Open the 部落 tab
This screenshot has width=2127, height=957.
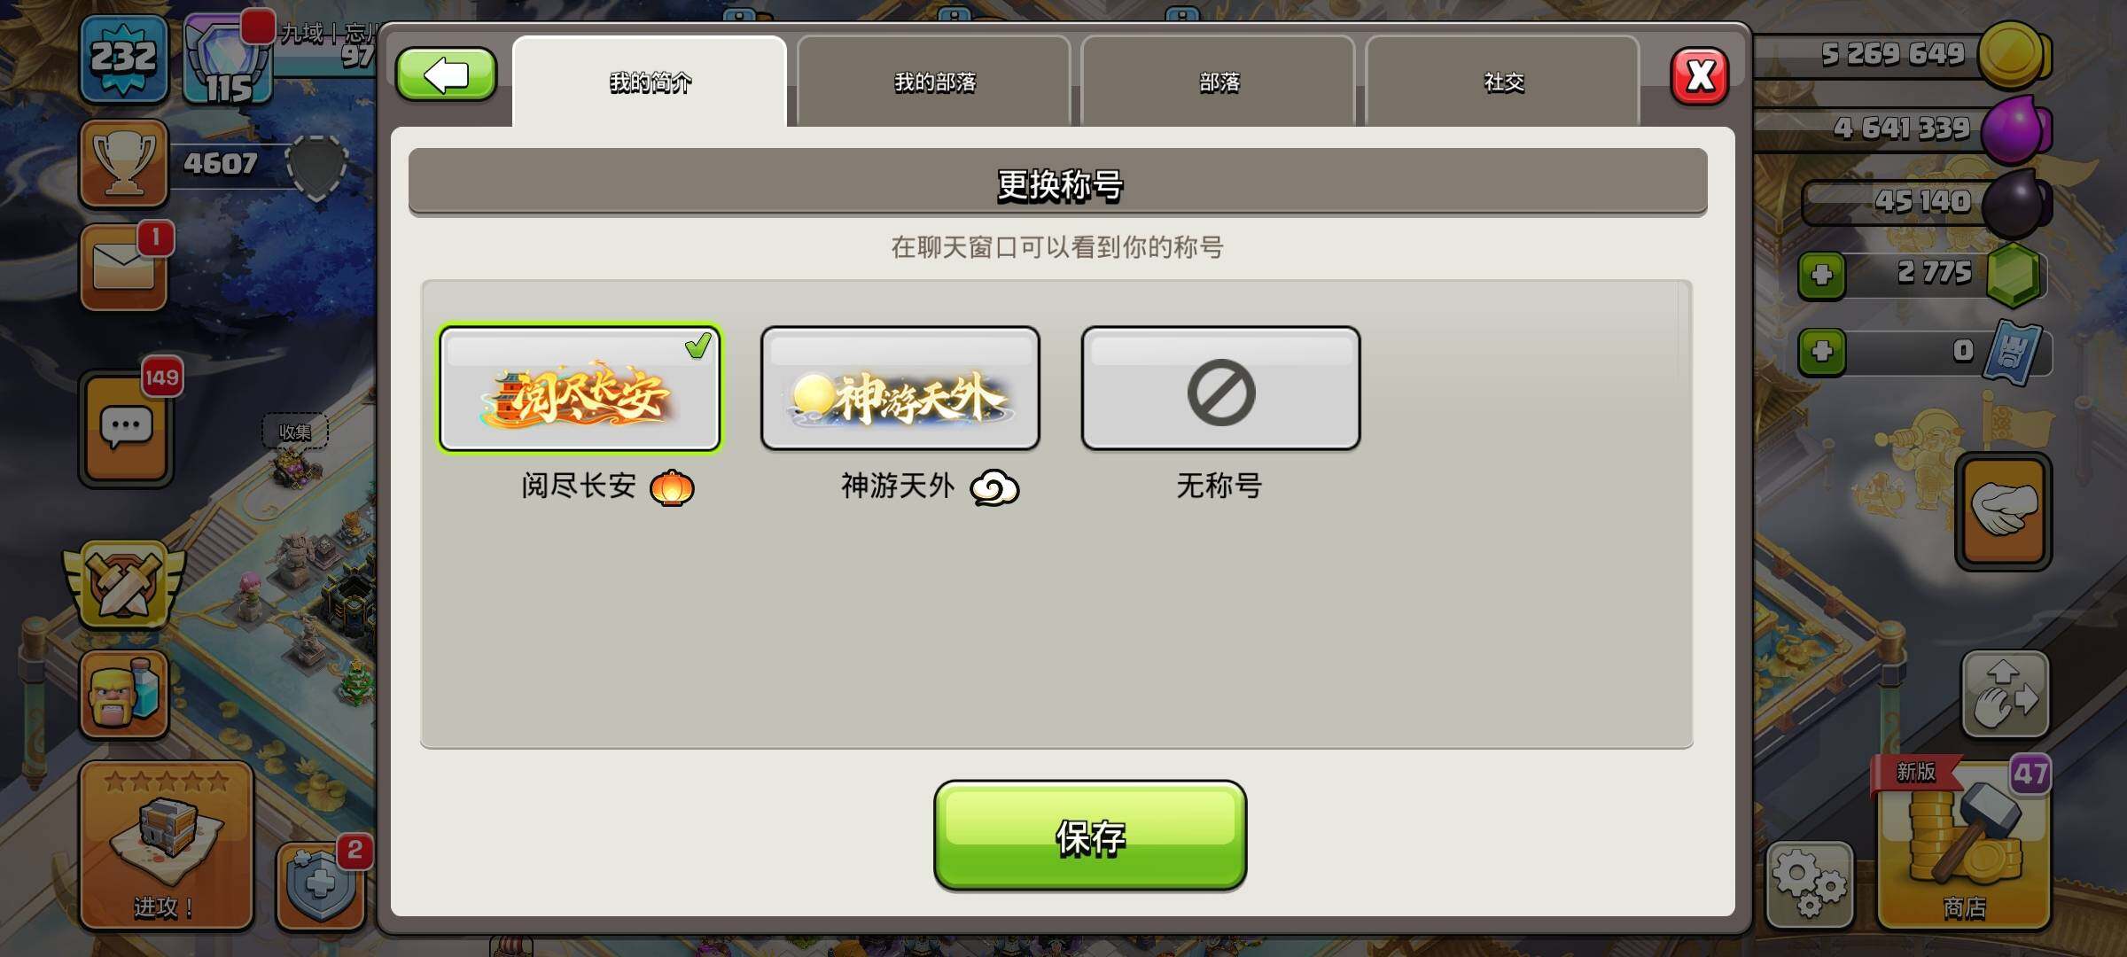click(1219, 82)
